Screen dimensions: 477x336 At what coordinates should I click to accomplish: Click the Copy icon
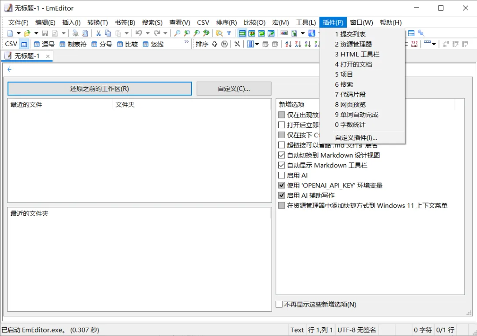pyautogui.click(x=108, y=33)
